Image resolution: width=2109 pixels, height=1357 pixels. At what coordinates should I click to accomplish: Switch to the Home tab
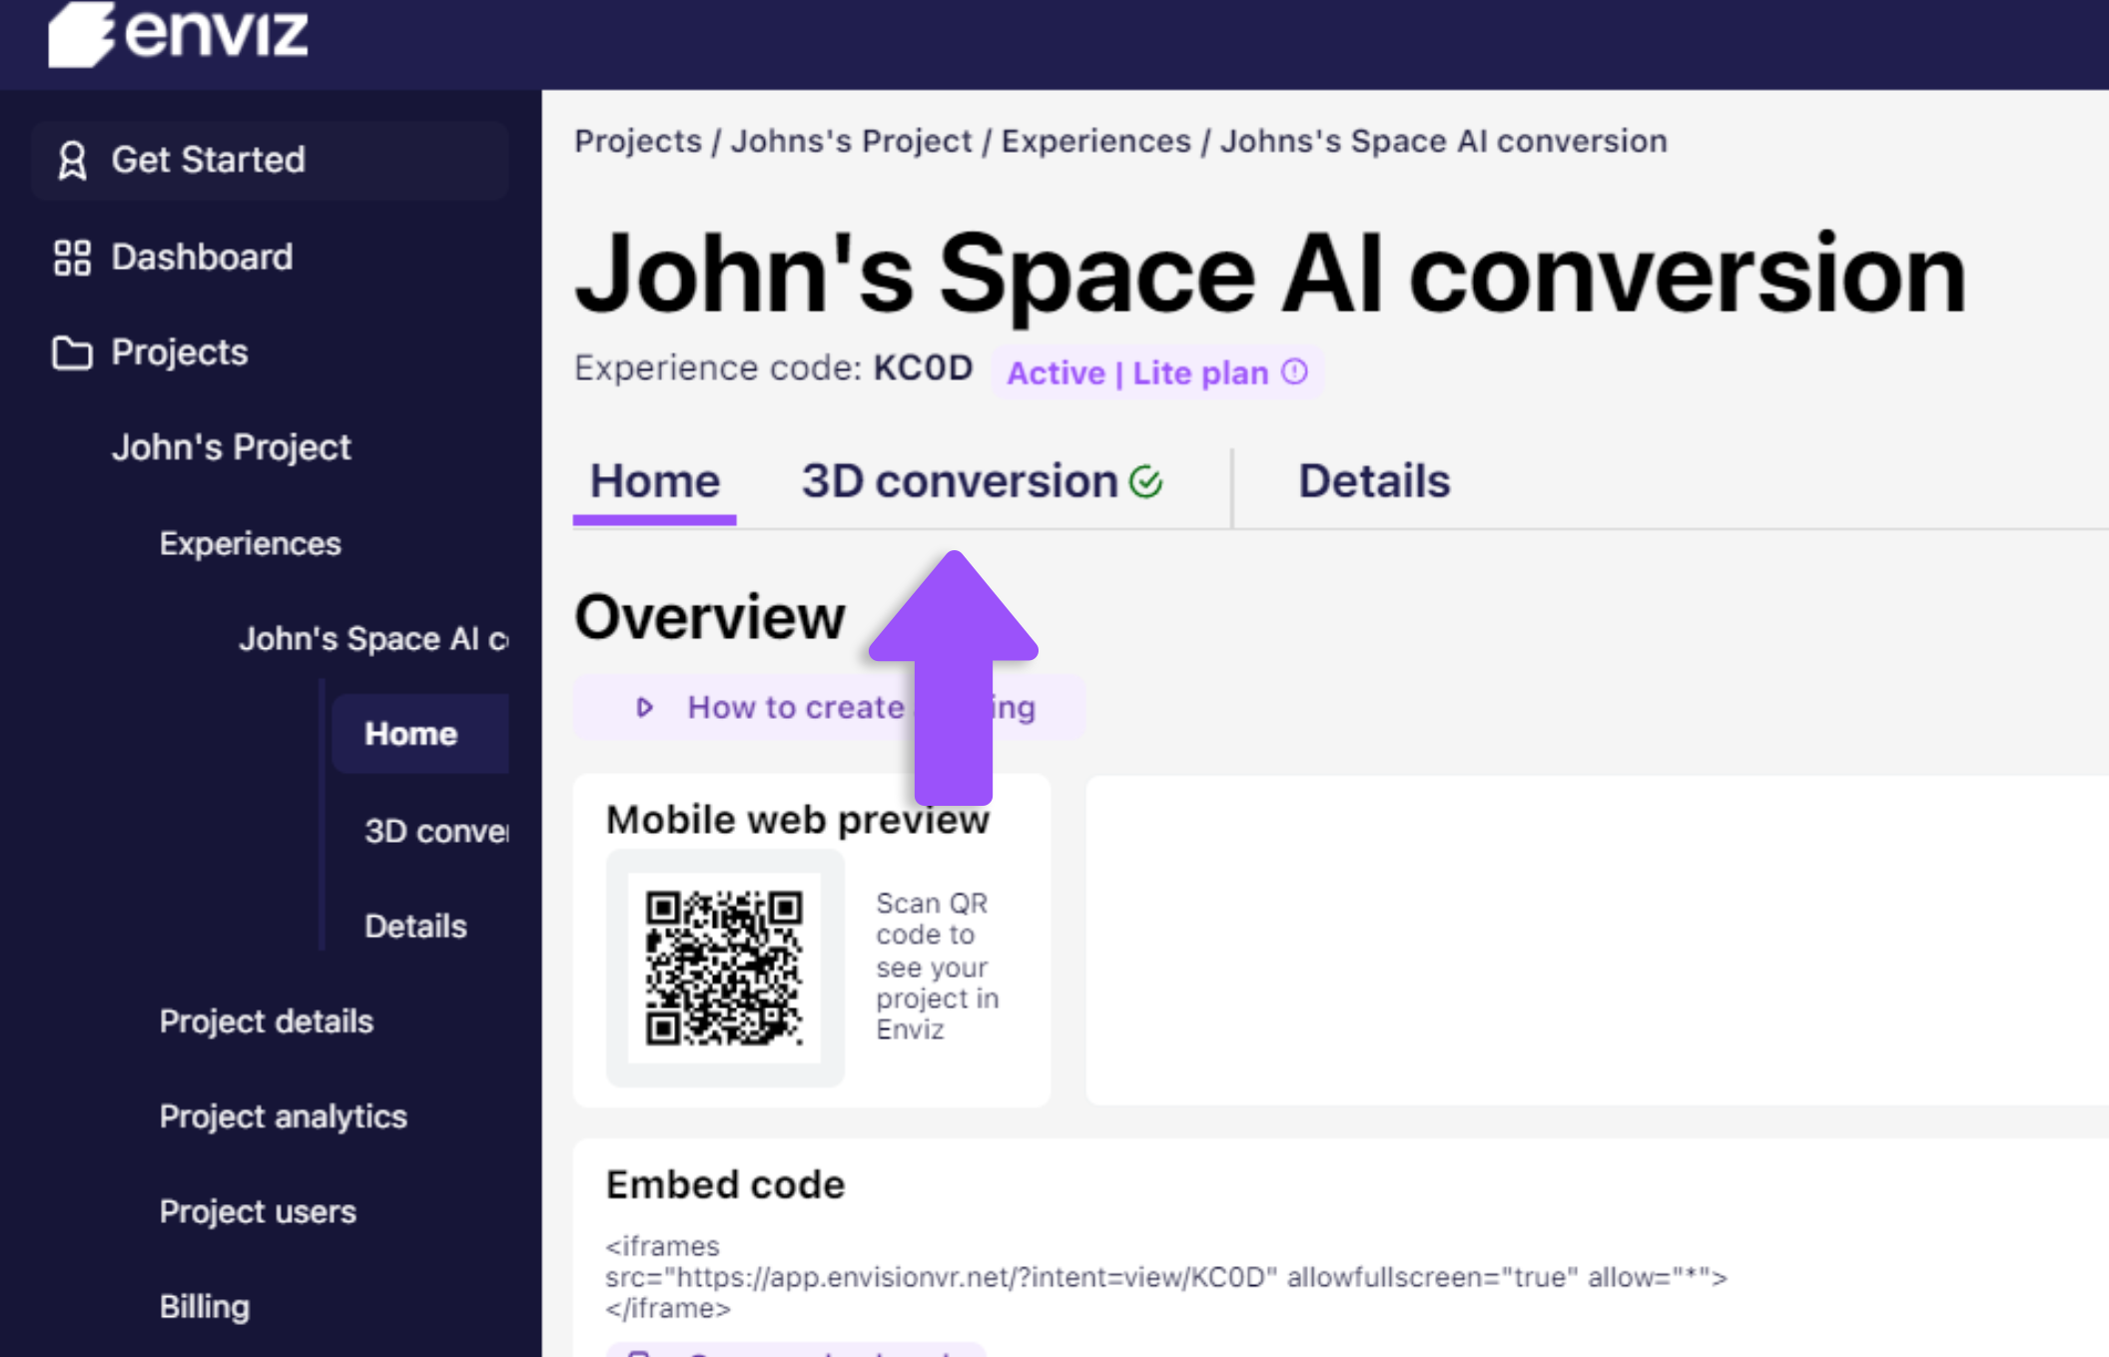click(x=655, y=482)
